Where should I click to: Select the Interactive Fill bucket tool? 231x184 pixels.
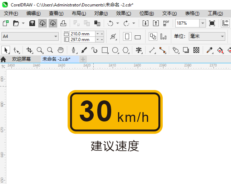click(220, 50)
